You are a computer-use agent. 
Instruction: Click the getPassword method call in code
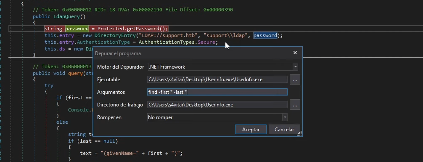coord(143,29)
